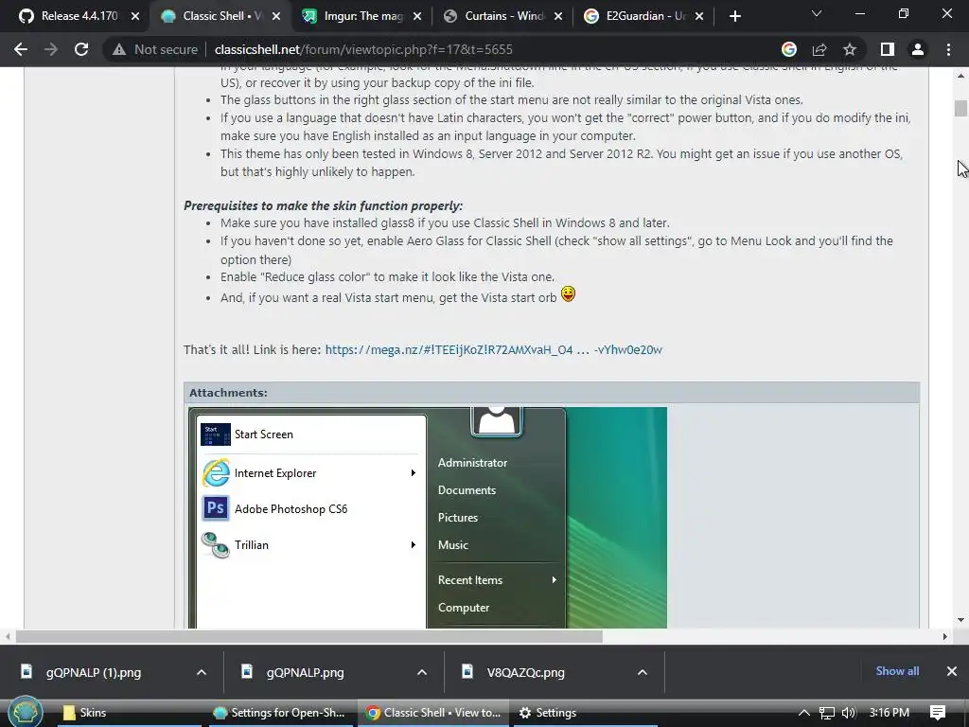The width and height of the screenshot is (969, 727).
Task: Open the Chrome profile menu
Action: pyautogui.click(x=918, y=49)
